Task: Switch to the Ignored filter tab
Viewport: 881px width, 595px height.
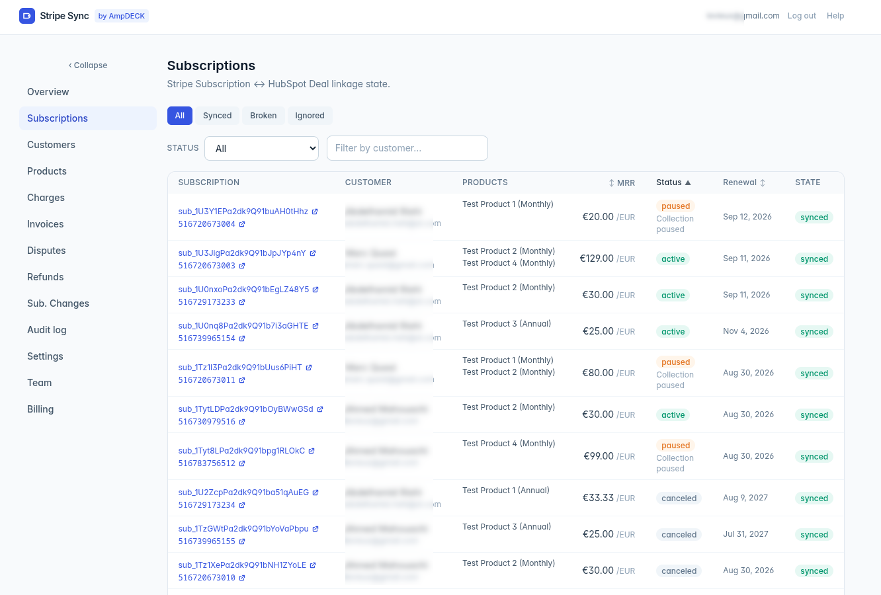Action: [x=310, y=116]
